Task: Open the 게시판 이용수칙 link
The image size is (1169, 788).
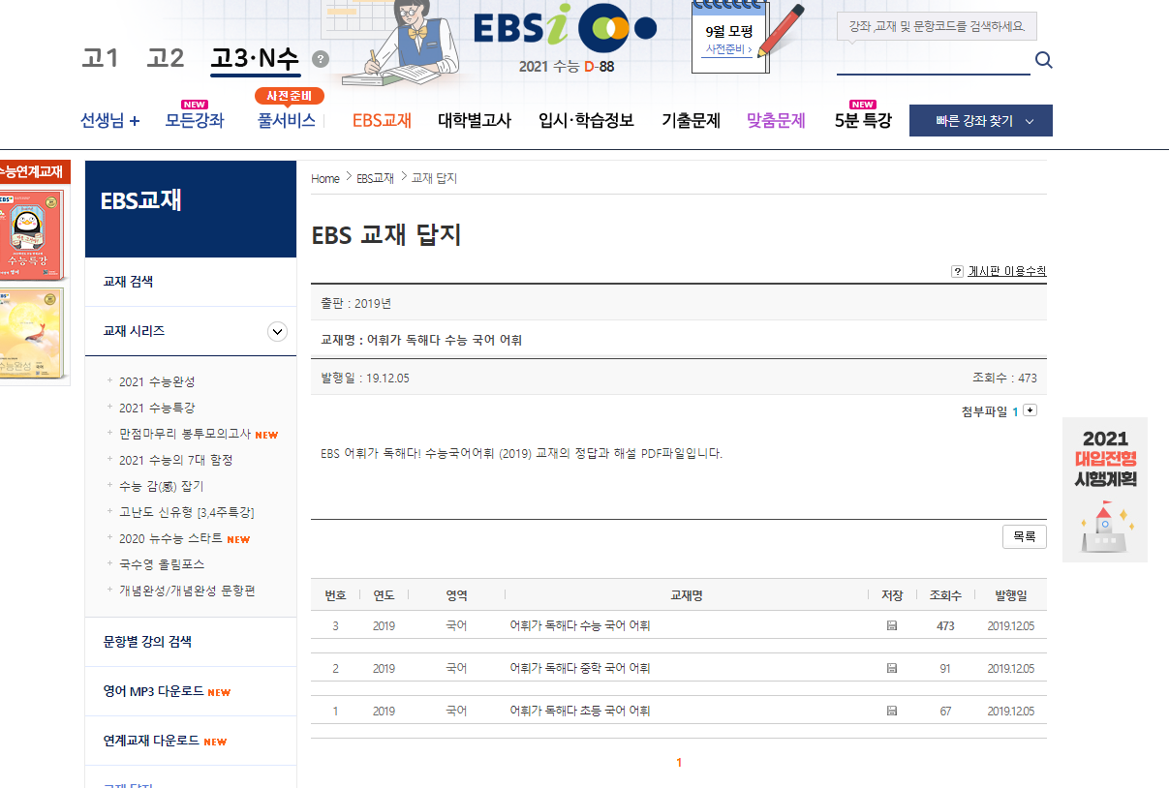Action: [x=1007, y=272]
